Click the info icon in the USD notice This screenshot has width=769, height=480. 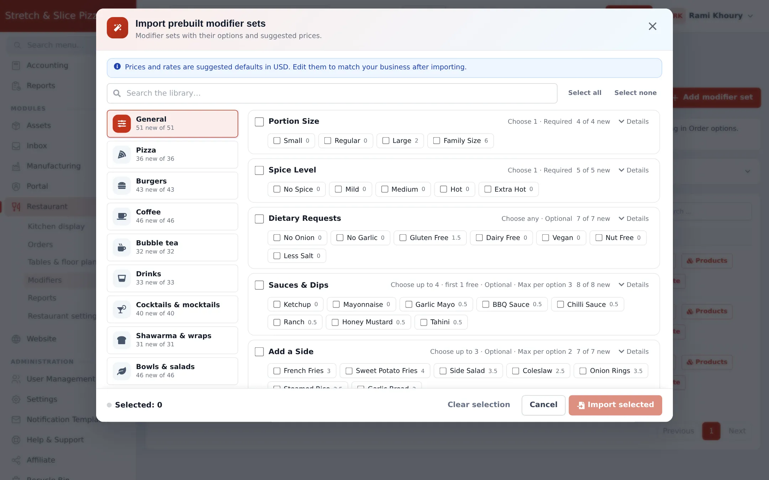tap(117, 66)
